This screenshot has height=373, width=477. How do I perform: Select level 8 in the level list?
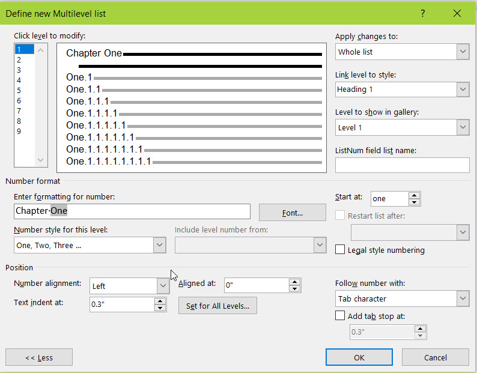point(25,121)
